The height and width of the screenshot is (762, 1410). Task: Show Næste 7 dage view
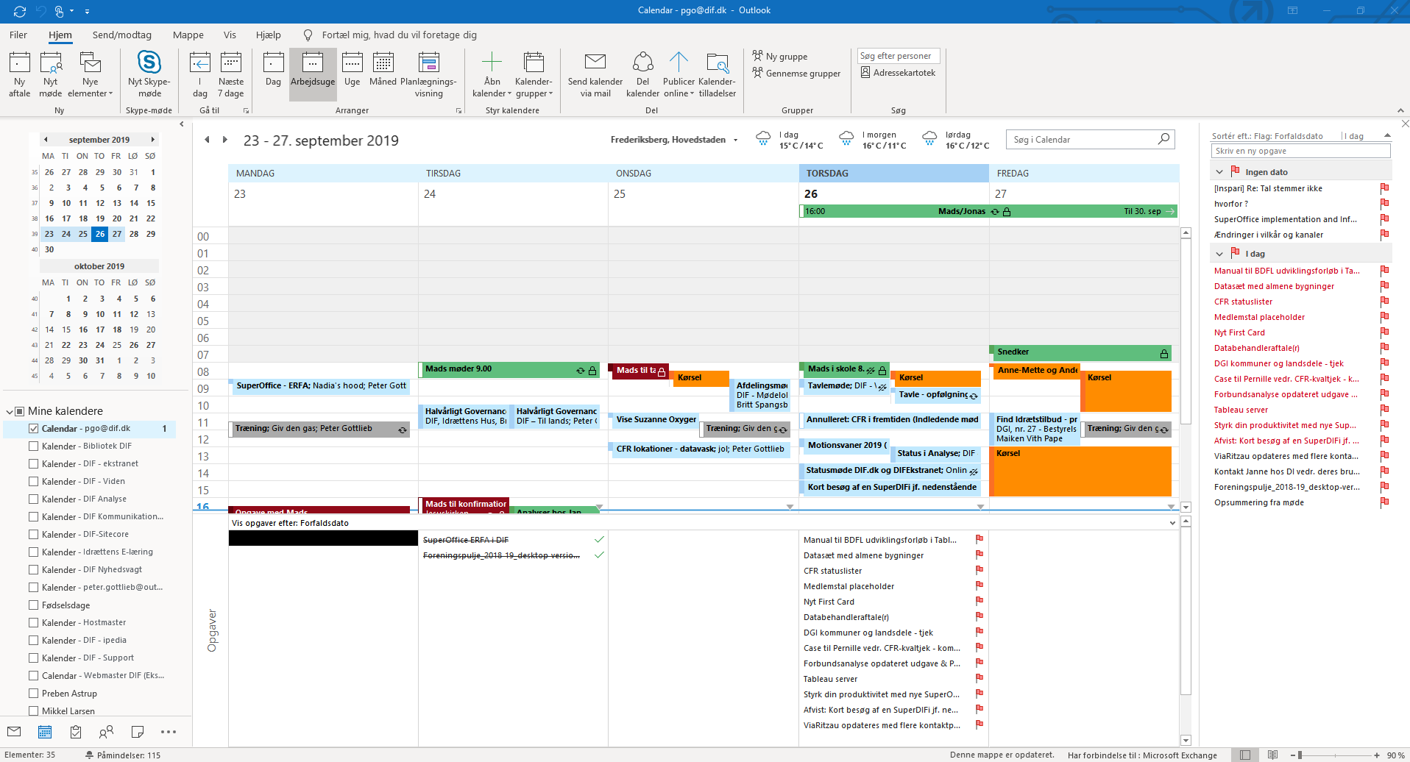[x=231, y=74]
